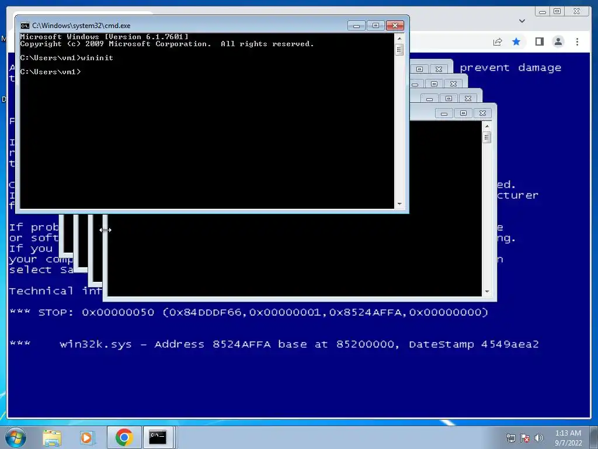598x449 pixels.
Task: Open the Chrome three-dot menu
Action: click(577, 42)
